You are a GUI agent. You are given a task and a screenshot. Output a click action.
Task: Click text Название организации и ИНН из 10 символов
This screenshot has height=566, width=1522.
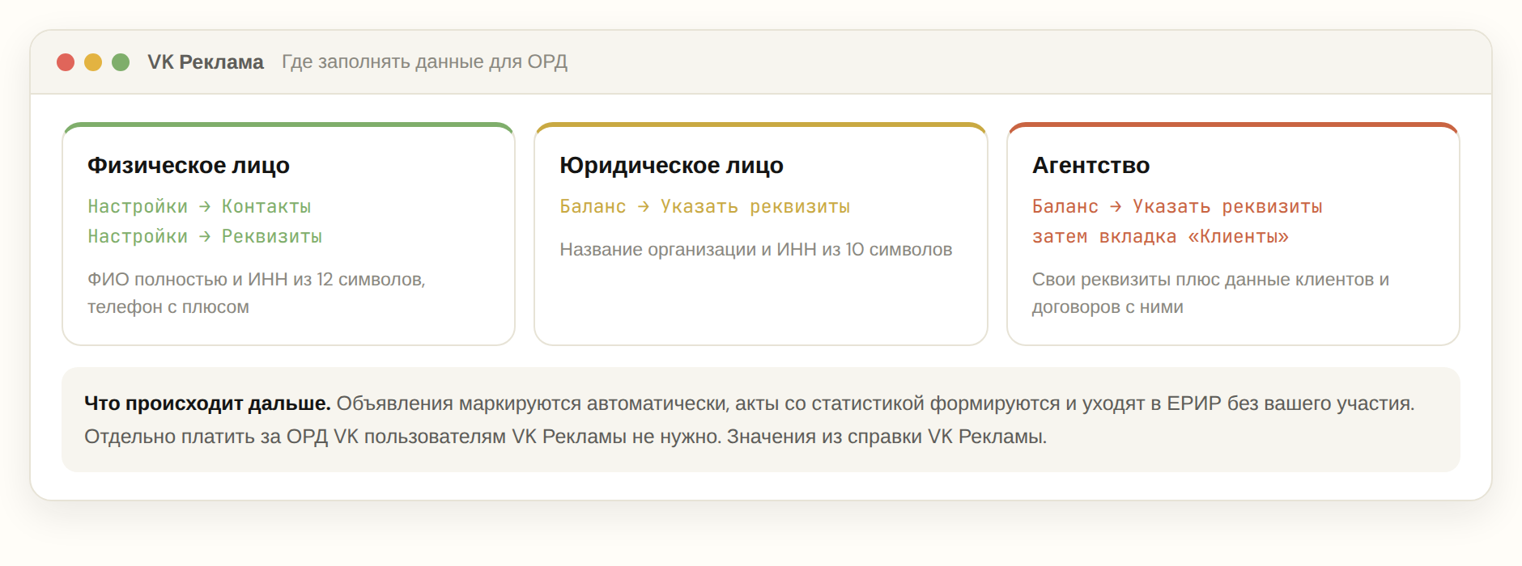click(x=755, y=249)
